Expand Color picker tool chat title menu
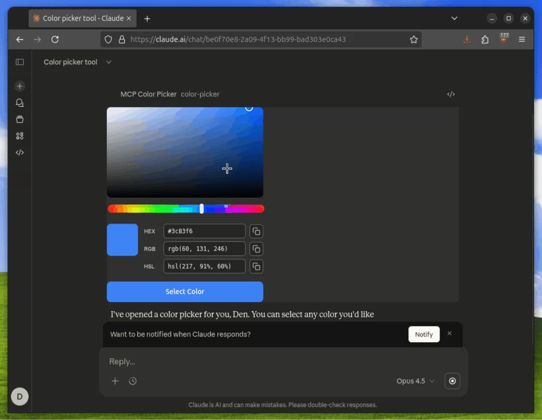Image resolution: width=542 pixels, height=420 pixels. click(108, 62)
